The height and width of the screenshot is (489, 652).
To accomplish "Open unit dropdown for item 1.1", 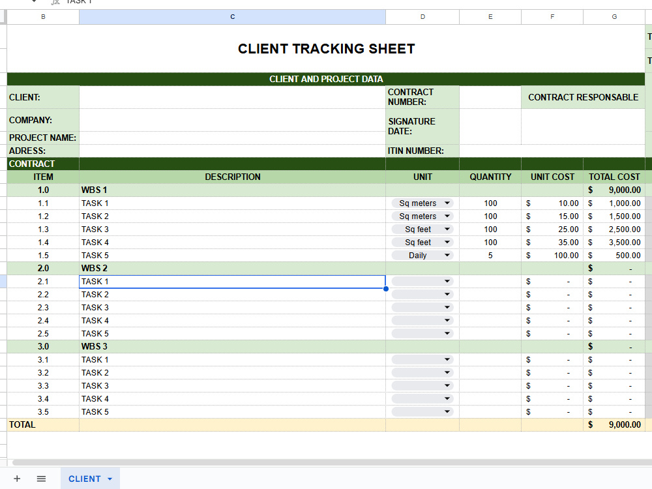I will [447, 203].
